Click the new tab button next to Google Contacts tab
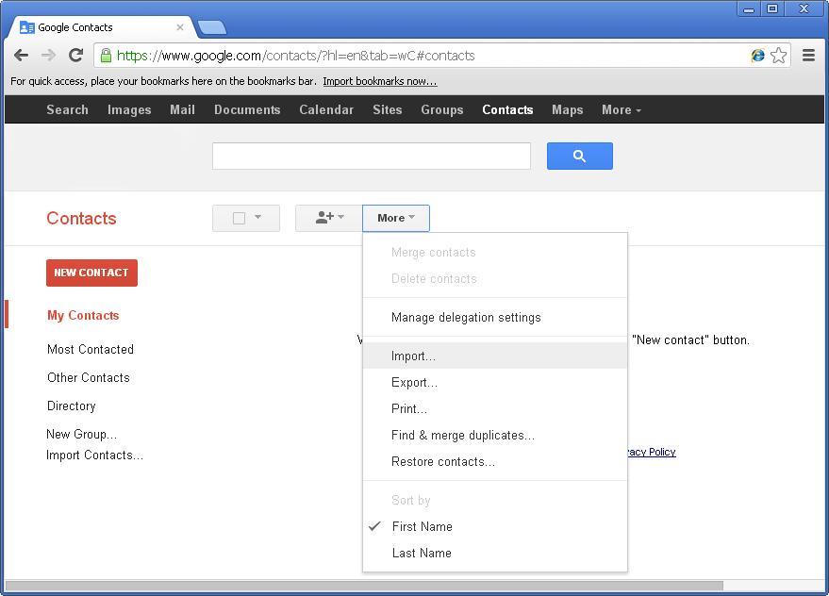This screenshot has width=829, height=596. point(211,27)
